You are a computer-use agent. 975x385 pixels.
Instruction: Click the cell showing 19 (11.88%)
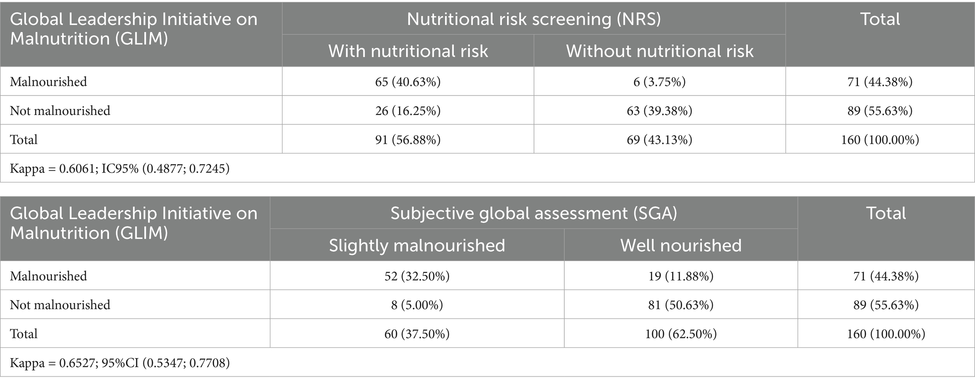coord(681,276)
